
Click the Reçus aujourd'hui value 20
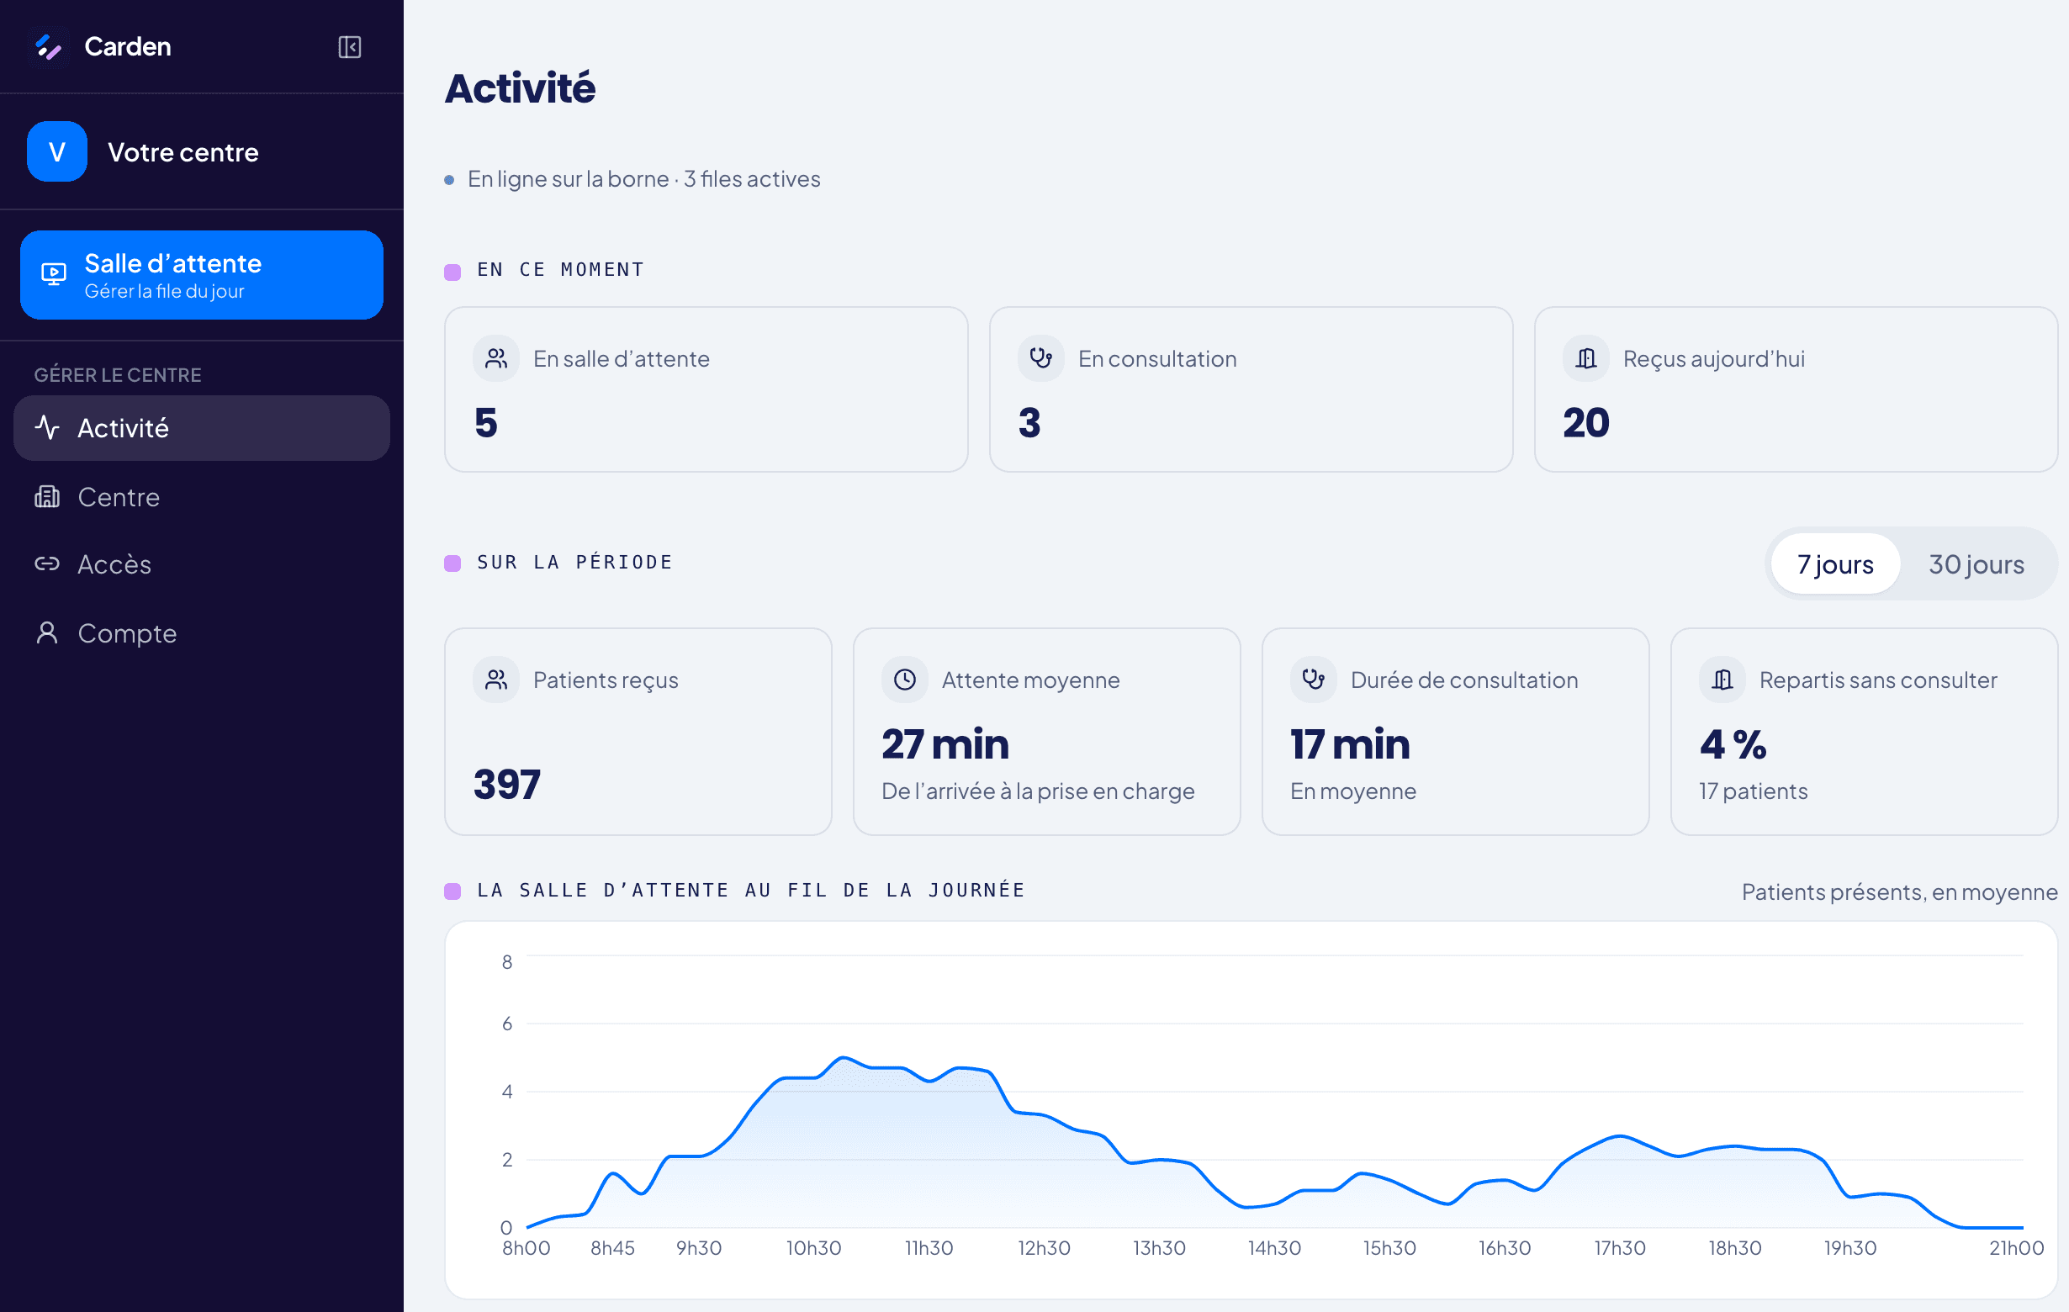pos(1586,423)
